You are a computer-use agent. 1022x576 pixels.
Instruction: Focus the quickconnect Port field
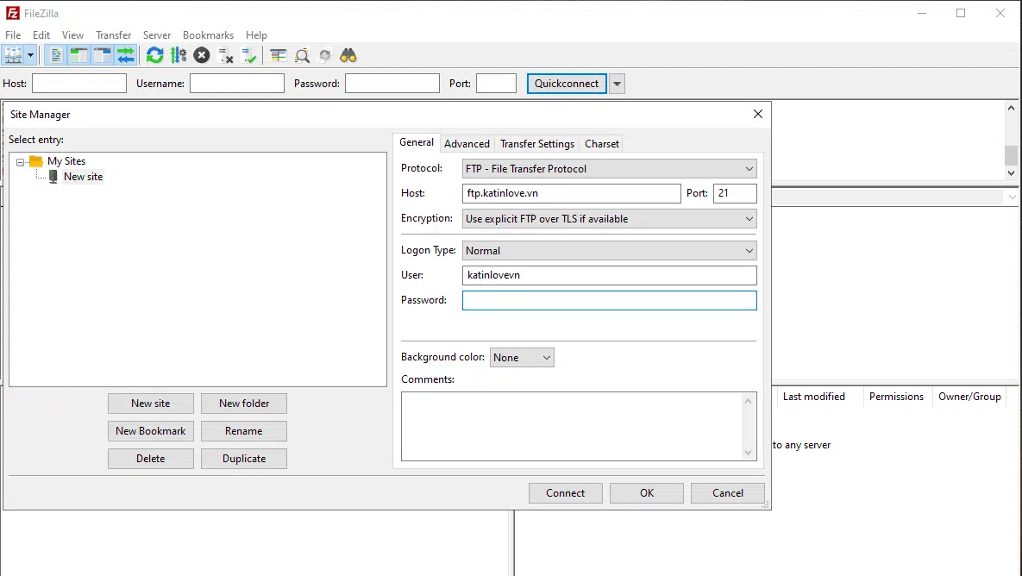496,84
